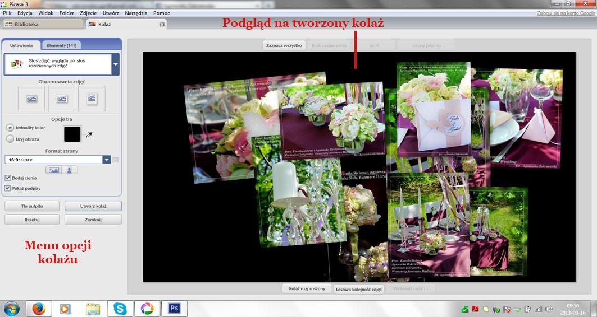Viewport: 597px width, 317px height.
Task: Open the Plik menu
Action: (7, 13)
